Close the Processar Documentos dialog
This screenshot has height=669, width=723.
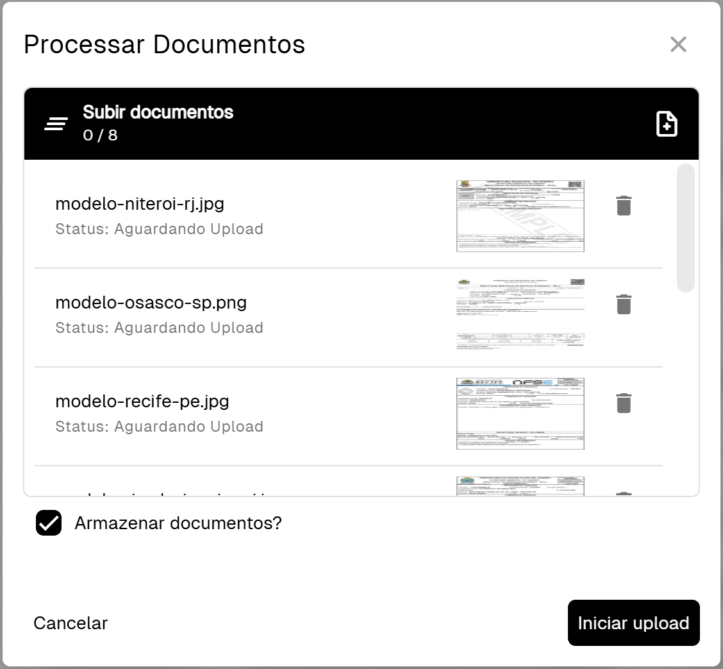(x=678, y=44)
